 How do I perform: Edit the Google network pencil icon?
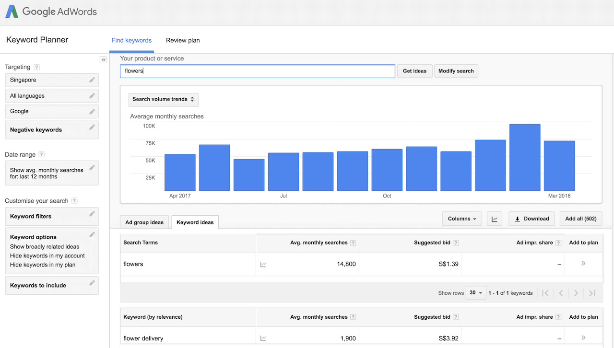point(92,111)
